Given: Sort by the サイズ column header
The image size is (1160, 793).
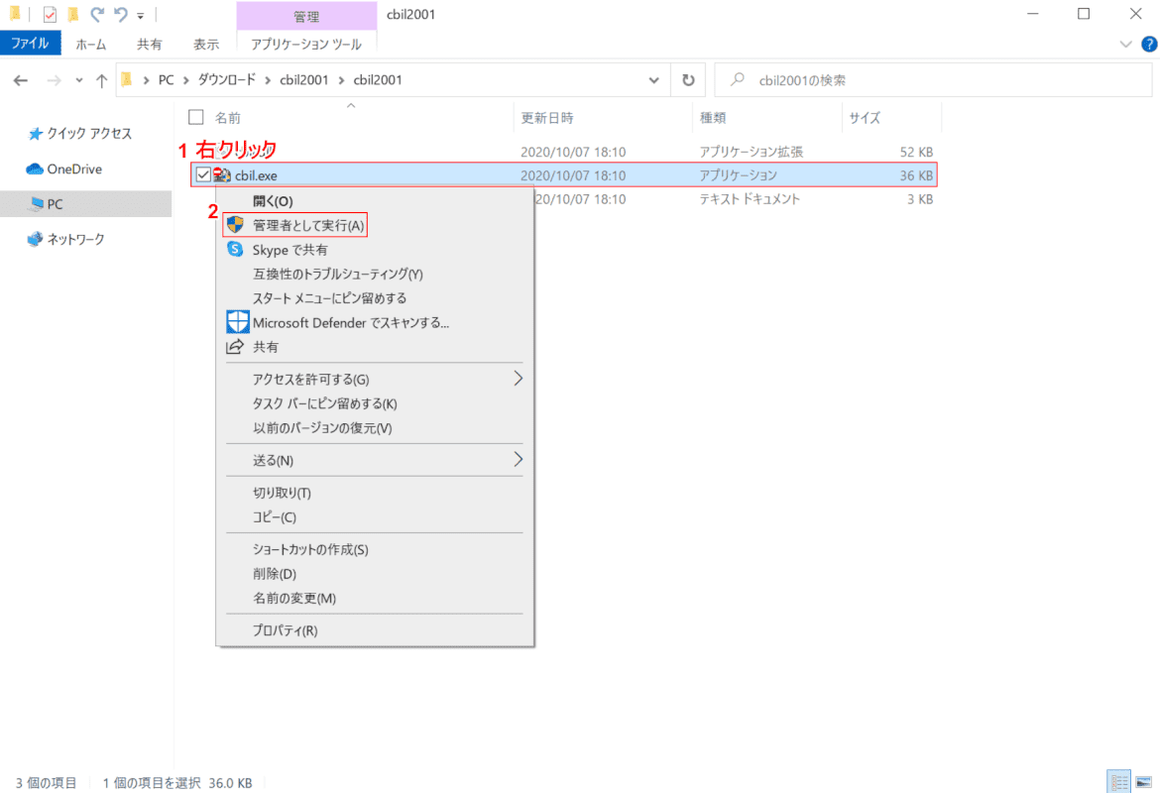Looking at the screenshot, I should (x=865, y=118).
